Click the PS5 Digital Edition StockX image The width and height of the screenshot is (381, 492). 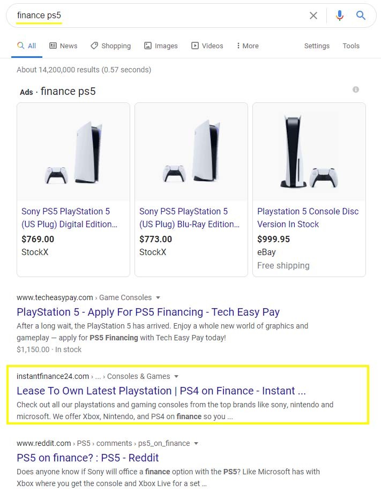coord(73,152)
